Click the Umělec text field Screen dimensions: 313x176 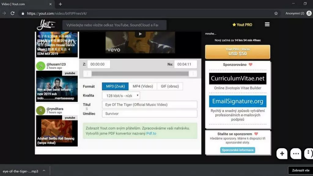[149, 114]
